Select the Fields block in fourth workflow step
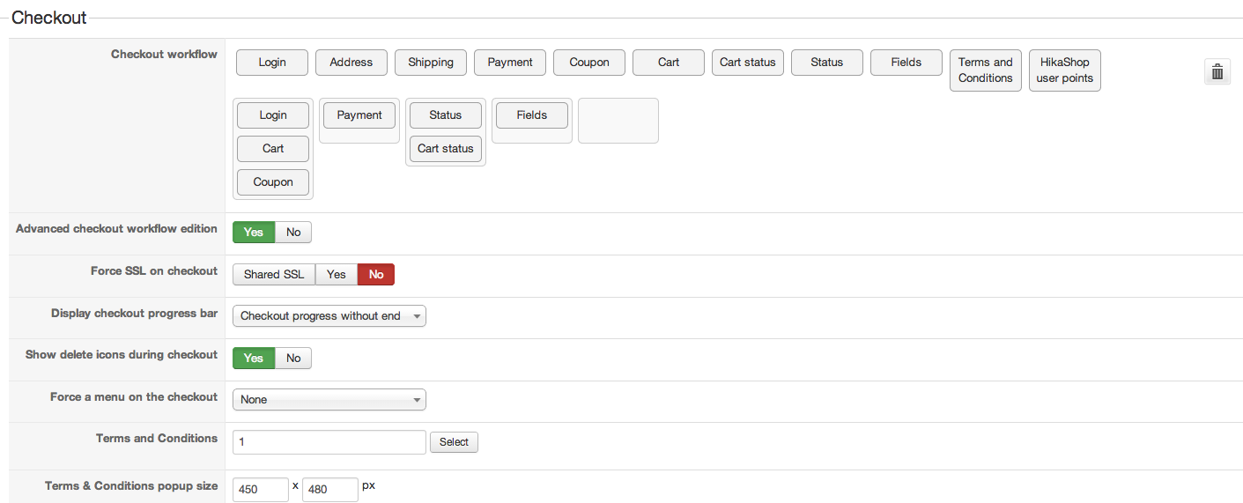The width and height of the screenshot is (1243, 503). coord(532,115)
